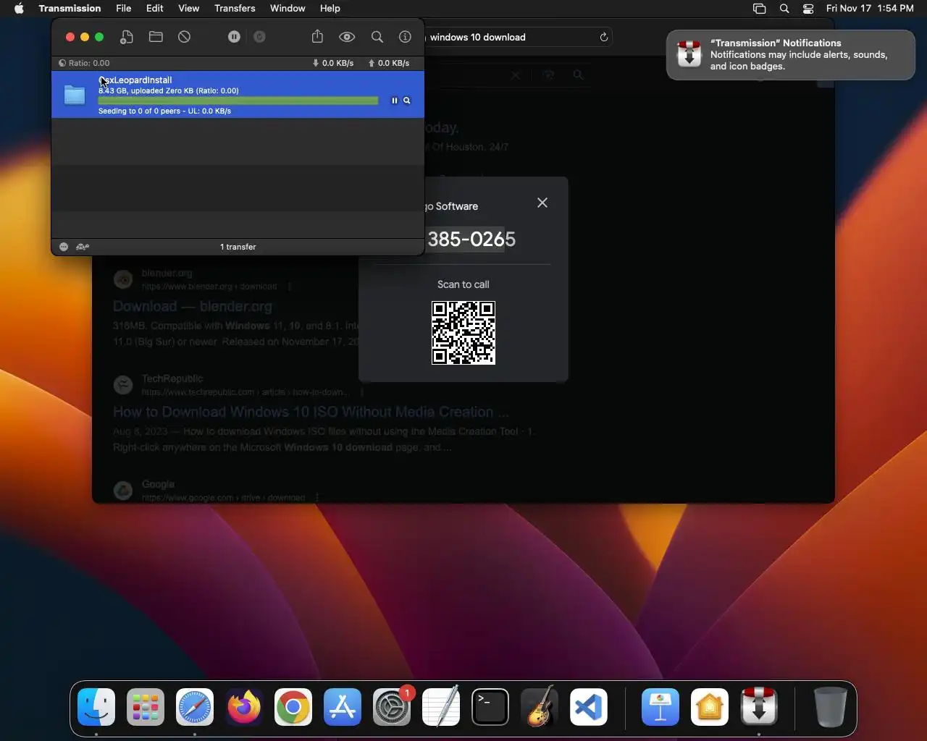The width and height of the screenshot is (927, 741).
Task: Open Terminal from the Dock
Action: pyautogui.click(x=490, y=707)
